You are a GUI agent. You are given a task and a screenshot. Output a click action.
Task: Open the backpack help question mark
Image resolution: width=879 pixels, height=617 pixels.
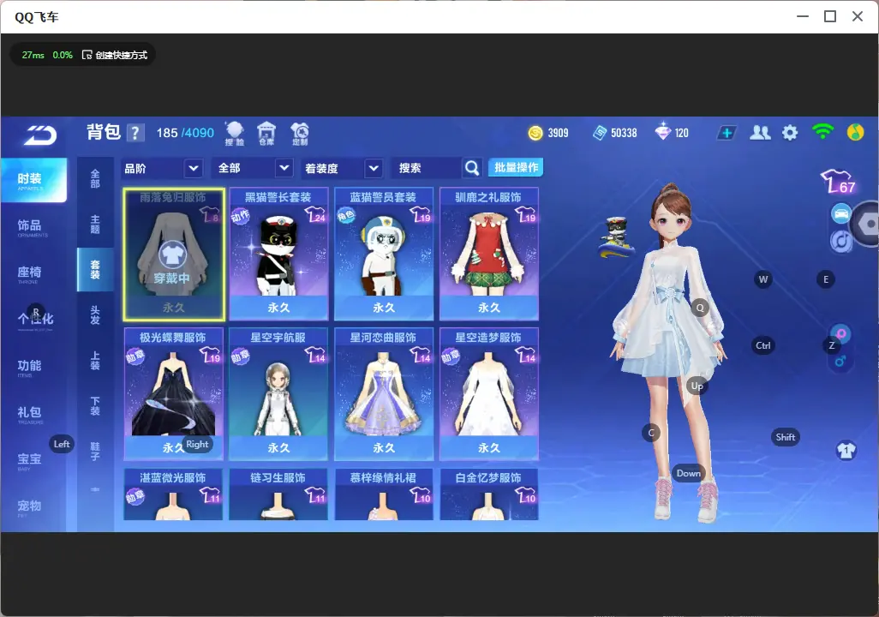(135, 133)
